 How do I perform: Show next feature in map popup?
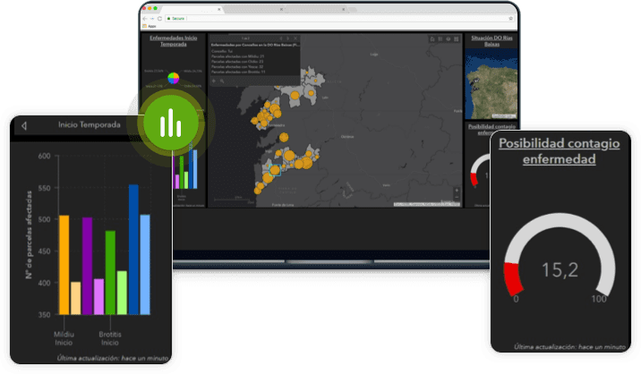point(287,38)
